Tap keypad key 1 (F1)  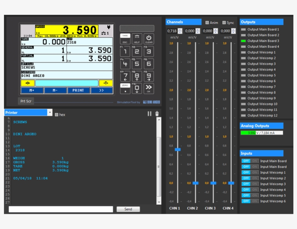[x=125, y=51]
